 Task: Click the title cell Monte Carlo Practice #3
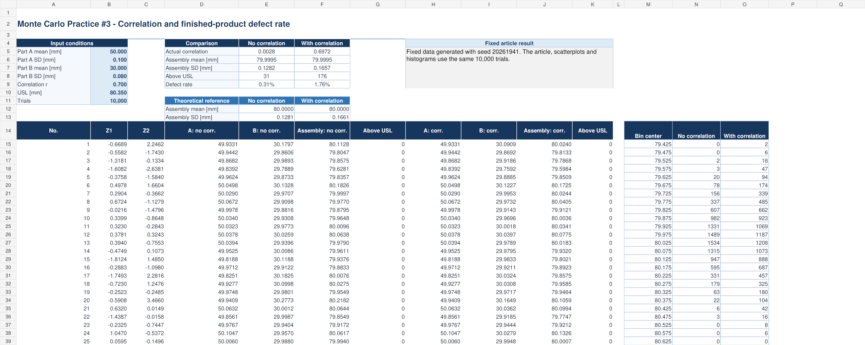(x=153, y=24)
